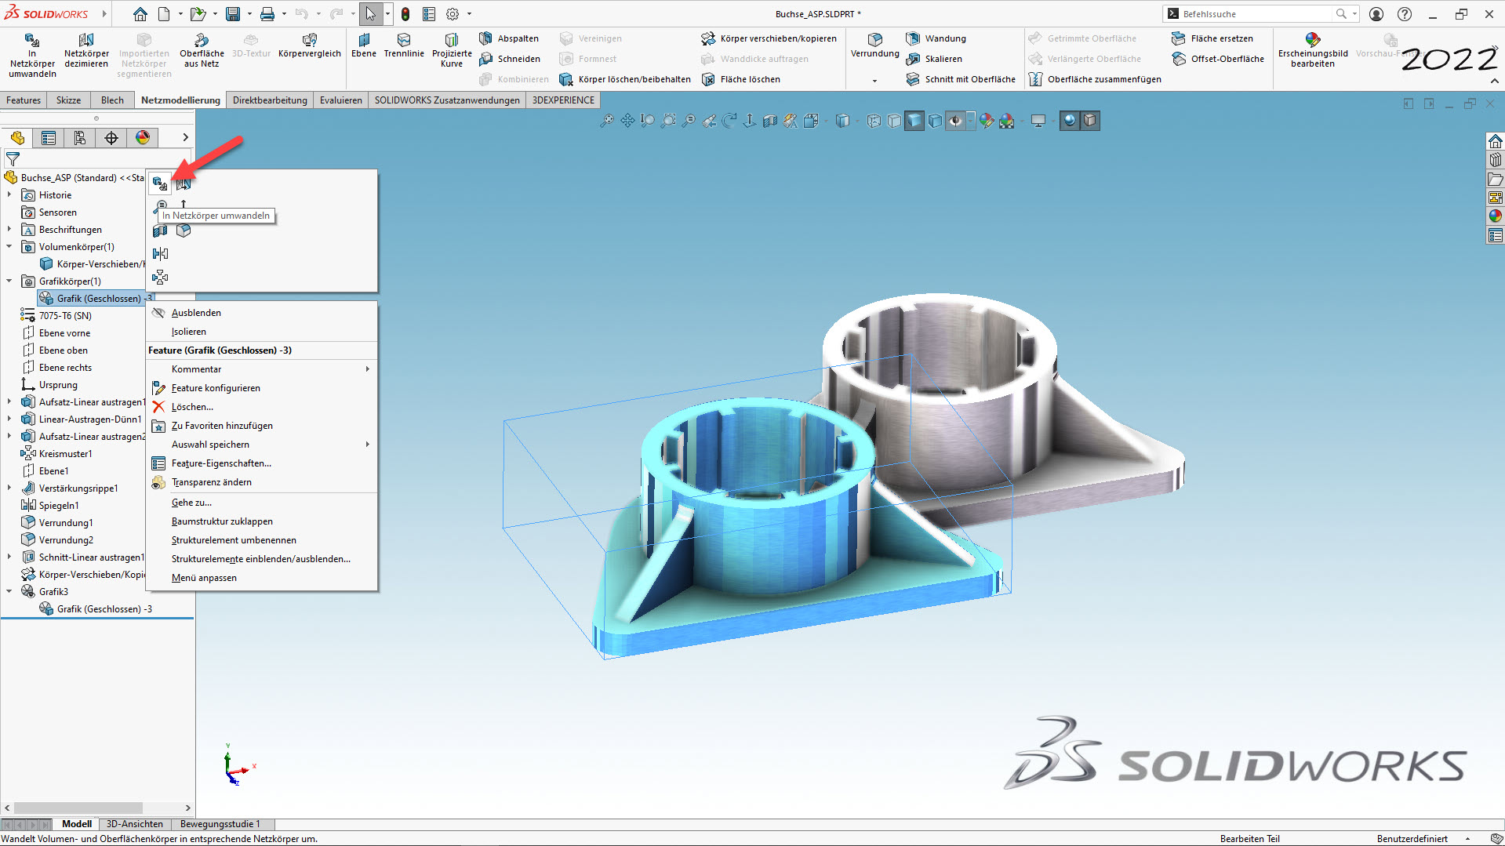Open the Verrundung dropdown arrow
Image resolution: width=1505 pixels, height=846 pixels.
point(875,80)
